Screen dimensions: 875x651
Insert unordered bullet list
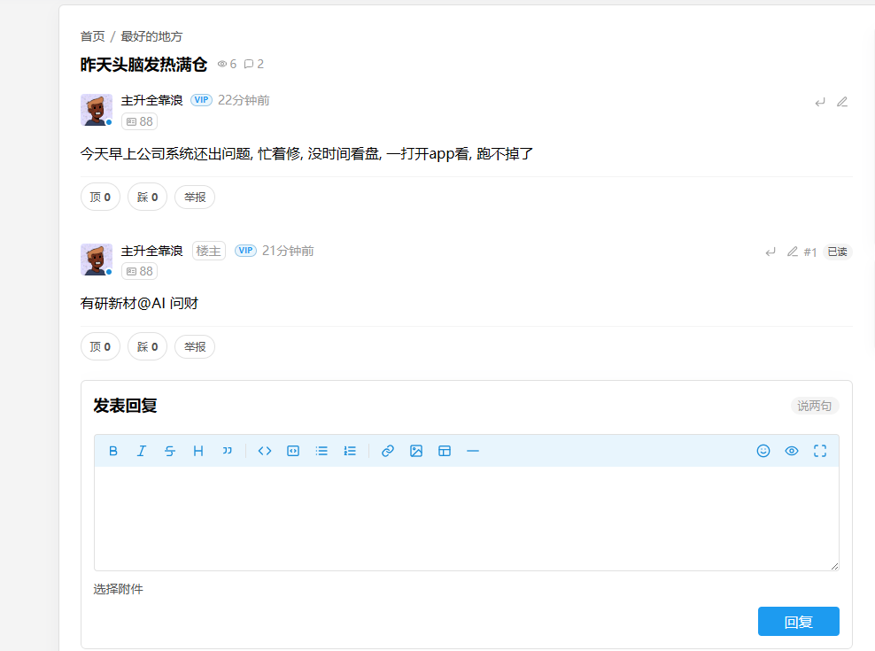[321, 451]
